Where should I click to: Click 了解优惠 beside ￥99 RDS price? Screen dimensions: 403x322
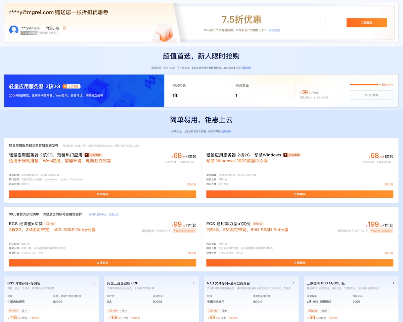pyautogui.click(x=332, y=318)
